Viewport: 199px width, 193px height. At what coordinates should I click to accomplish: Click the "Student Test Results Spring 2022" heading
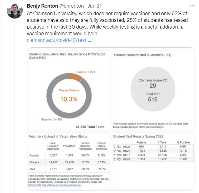click(138, 136)
